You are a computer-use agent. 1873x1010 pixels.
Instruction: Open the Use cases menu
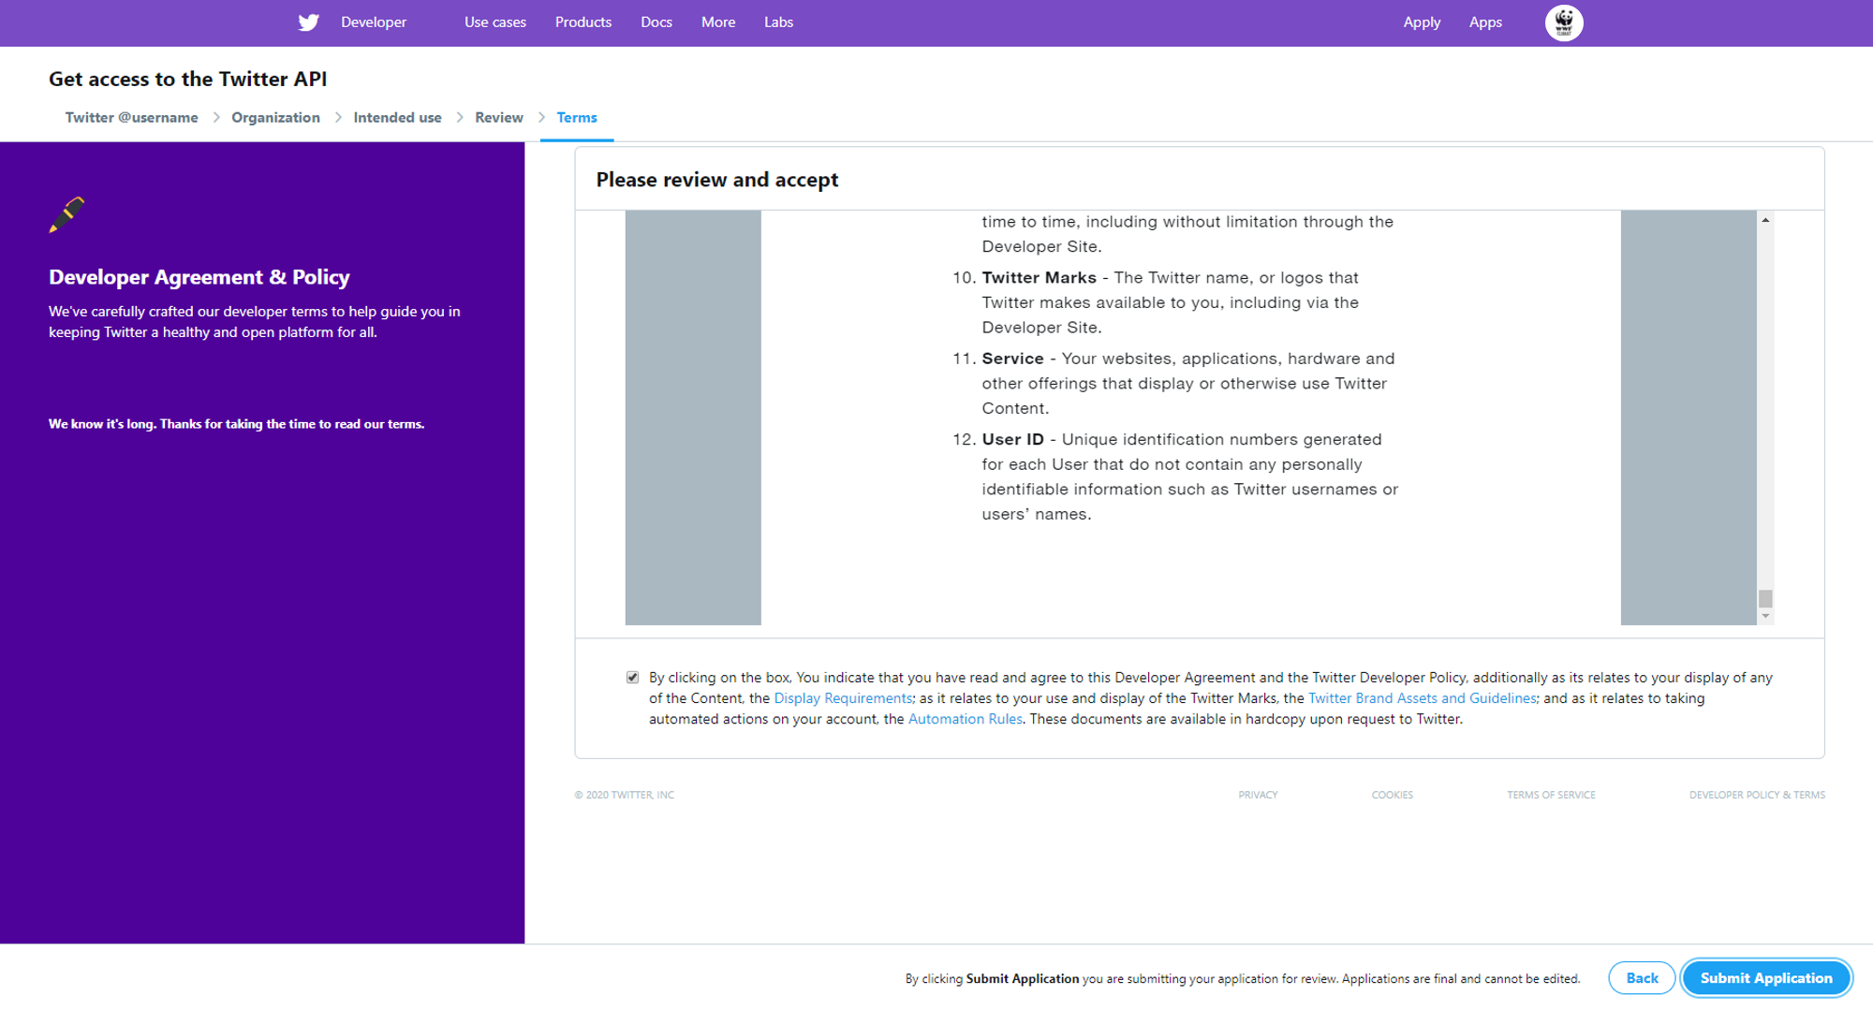point(495,22)
